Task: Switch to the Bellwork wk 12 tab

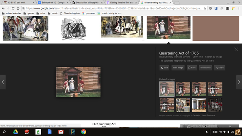Action: click(x=53, y=3)
